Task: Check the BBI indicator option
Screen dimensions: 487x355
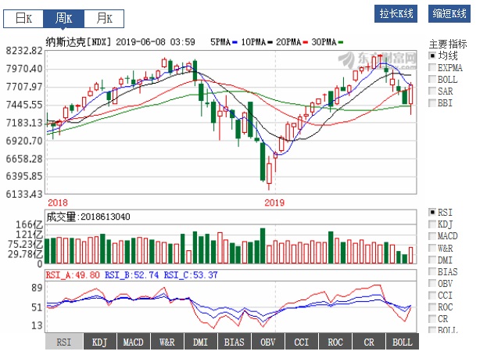Action: (432, 103)
